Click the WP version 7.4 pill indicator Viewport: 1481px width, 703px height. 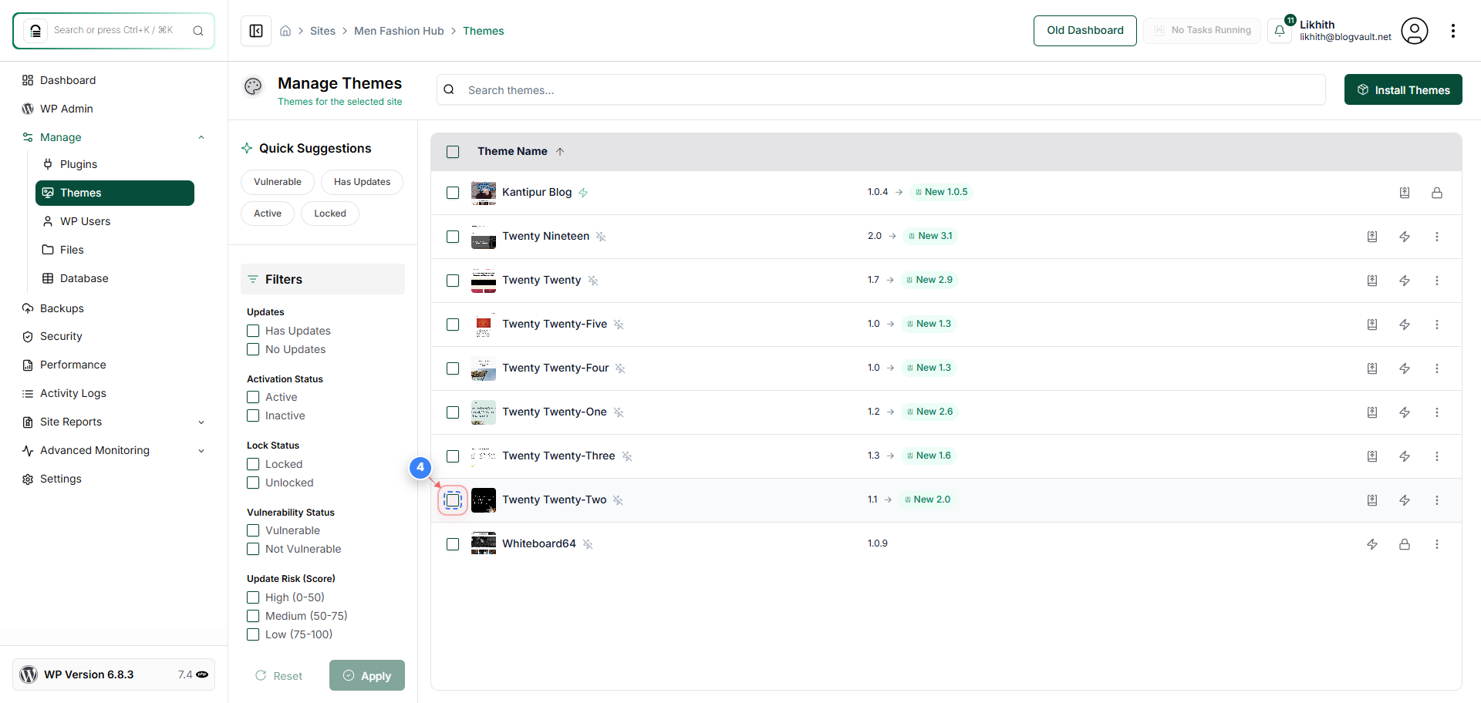pos(192,674)
